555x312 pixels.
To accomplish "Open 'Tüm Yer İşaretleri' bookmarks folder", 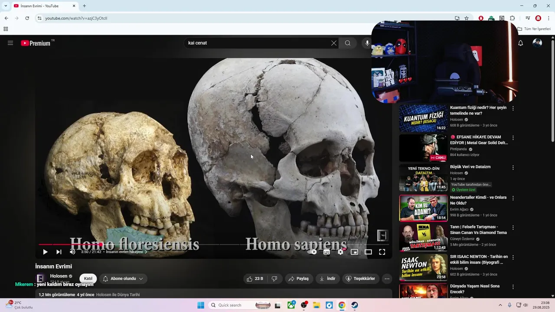I will (x=534, y=29).
